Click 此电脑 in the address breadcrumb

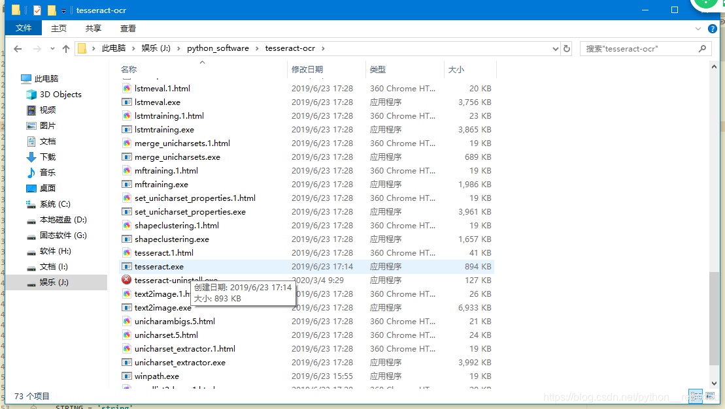(114, 48)
